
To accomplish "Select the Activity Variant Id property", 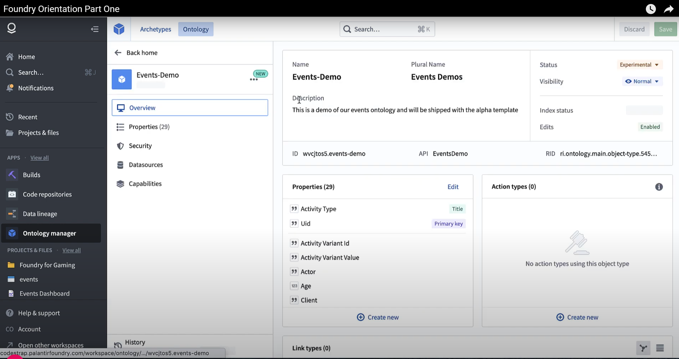I will [x=378, y=243].
